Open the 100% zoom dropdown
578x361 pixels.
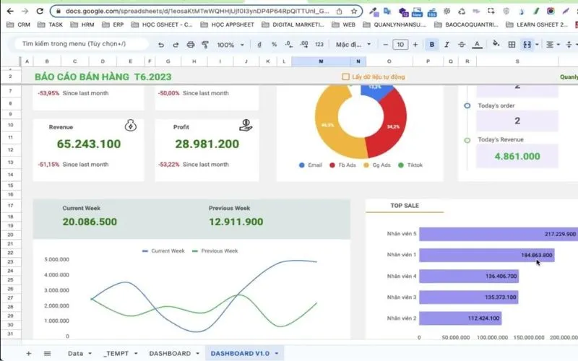[230, 45]
